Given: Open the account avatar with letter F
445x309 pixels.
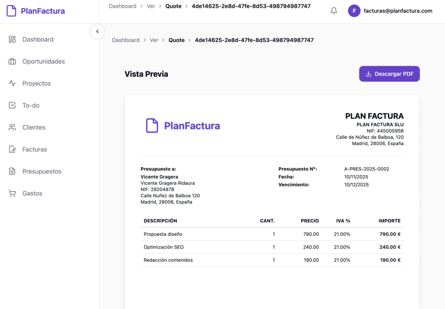Looking at the screenshot, I should (x=354, y=10).
